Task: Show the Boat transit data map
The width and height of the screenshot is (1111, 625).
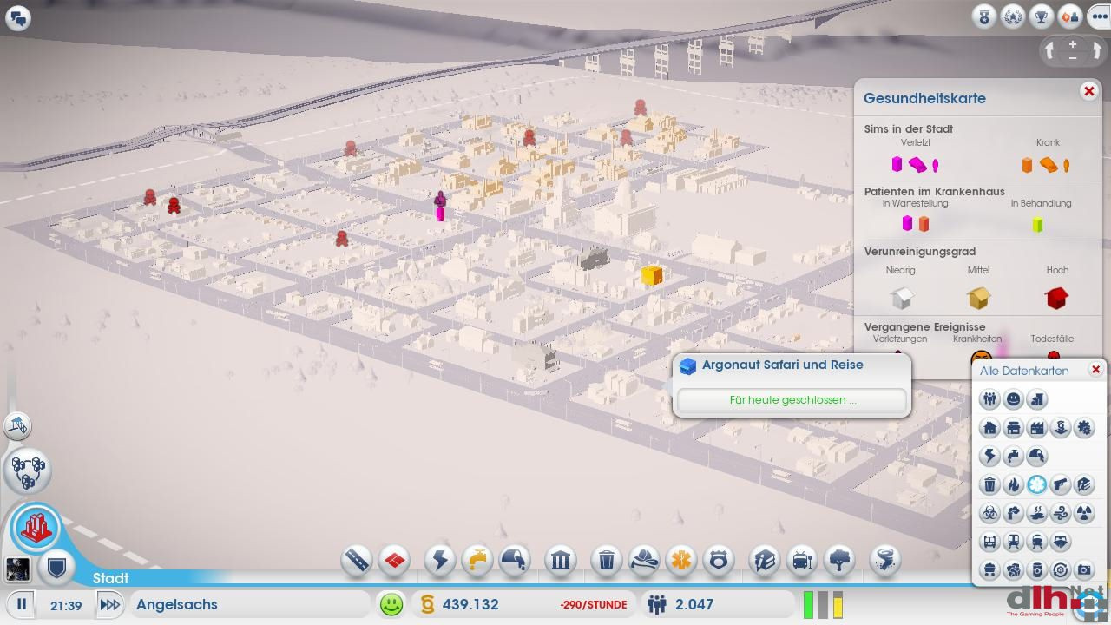Action: (1061, 543)
